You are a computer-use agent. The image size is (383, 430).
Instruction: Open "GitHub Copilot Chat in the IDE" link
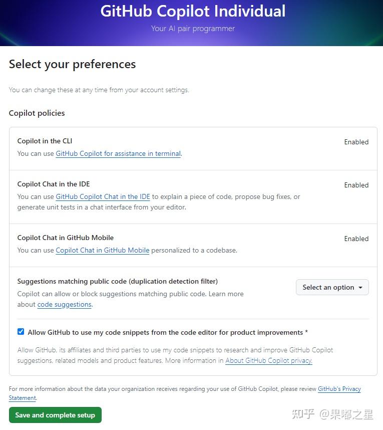tap(103, 196)
